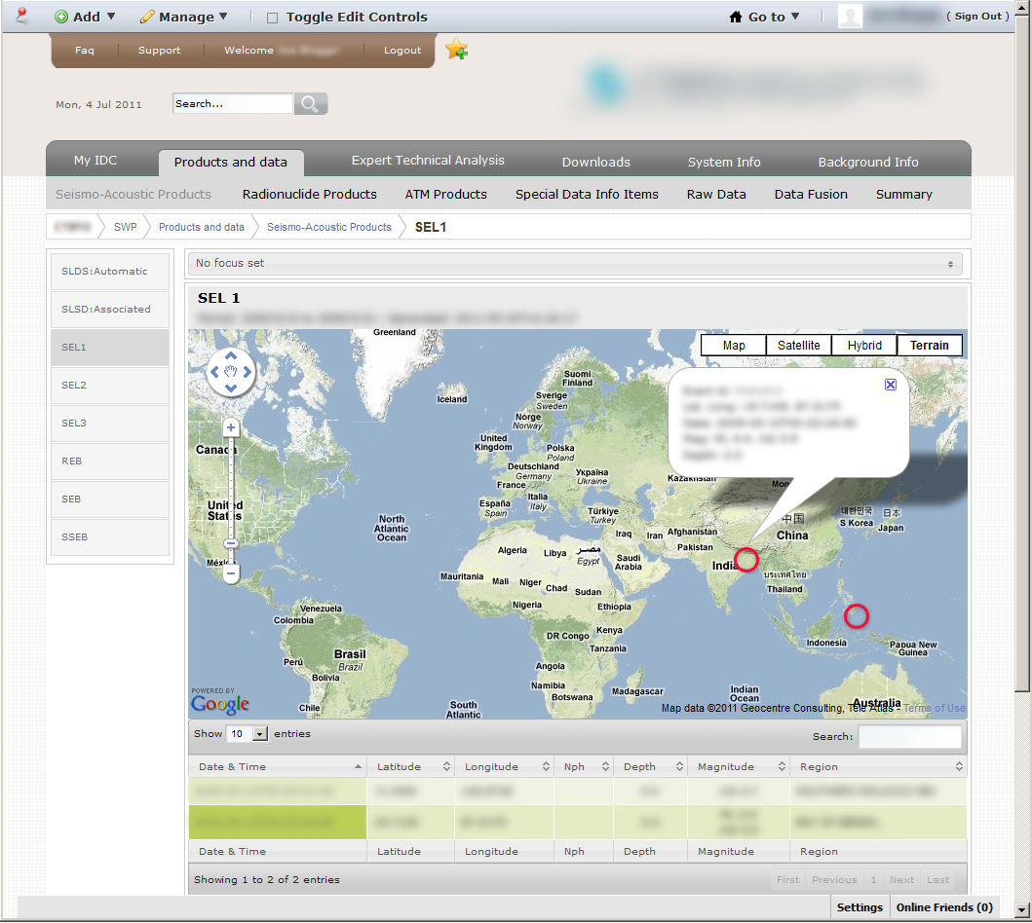The image size is (1032, 923).
Task: Open the map Terms of Use link
Action: click(934, 708)
